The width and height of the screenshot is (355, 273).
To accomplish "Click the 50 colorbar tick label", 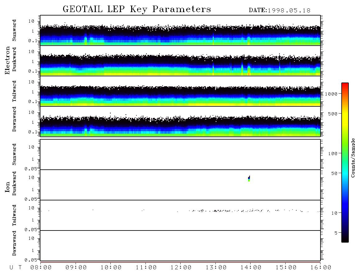I will 334,173.
